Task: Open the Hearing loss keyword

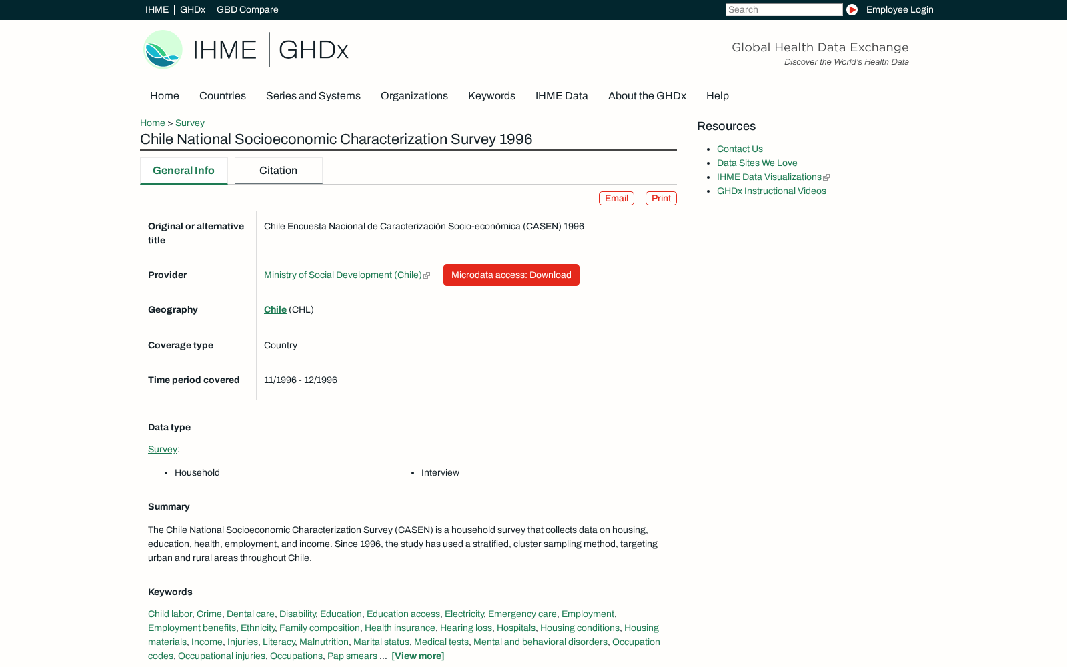Action: tap(466, 628)
